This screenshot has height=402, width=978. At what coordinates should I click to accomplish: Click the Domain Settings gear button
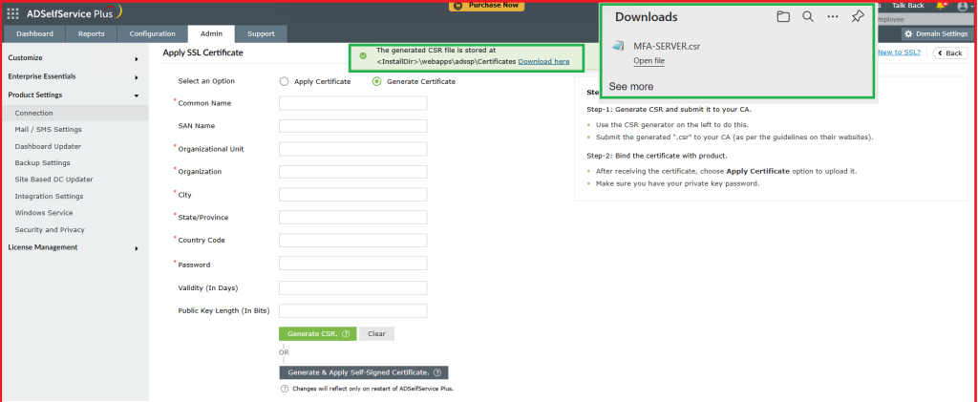click(937, 33)
